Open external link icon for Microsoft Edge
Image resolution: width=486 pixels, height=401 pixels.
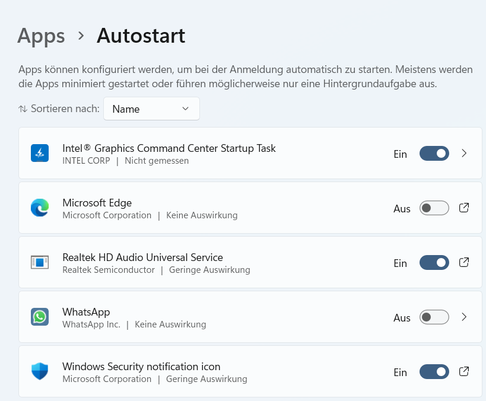tap(465, 208)
